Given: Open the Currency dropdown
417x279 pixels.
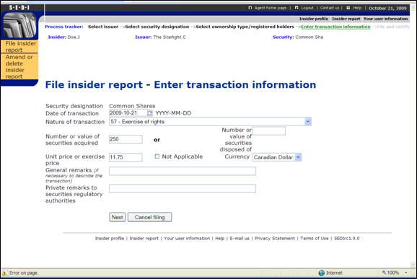Looking at the screenshot, I should pos(298,157).
